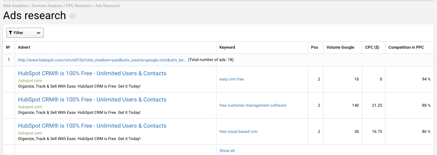
Task: Open Domain Analysis breadcrumb
Action: click(x=47, y=6)
